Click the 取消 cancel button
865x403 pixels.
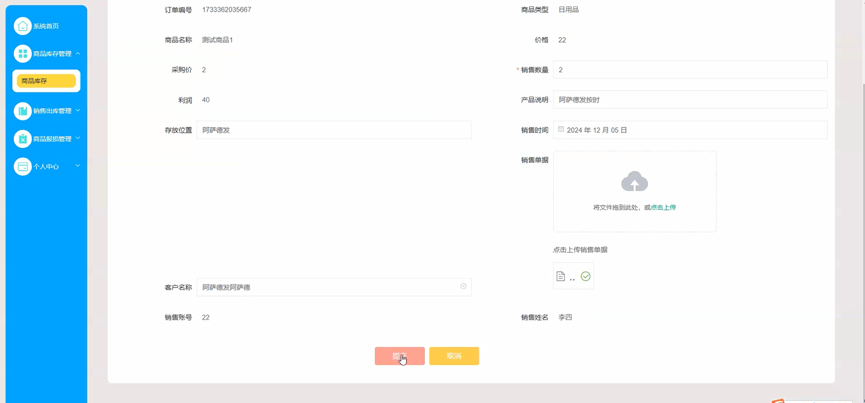point(454,356)
